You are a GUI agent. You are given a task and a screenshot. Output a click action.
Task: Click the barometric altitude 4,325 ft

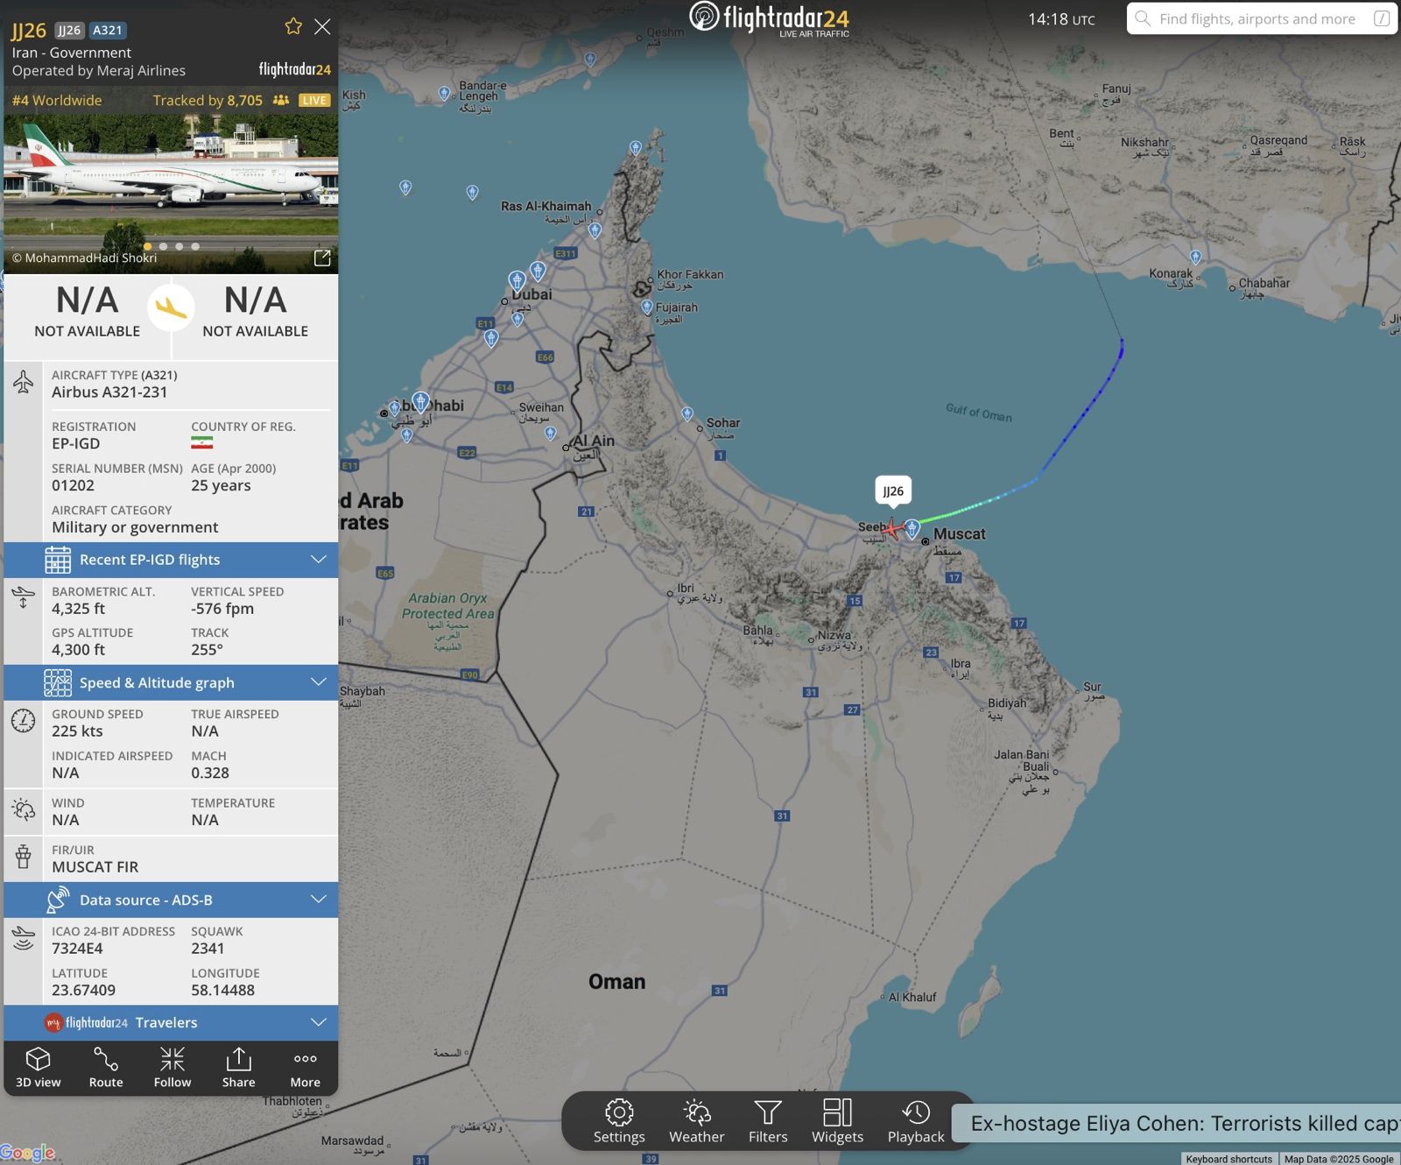[x=78, y=608]
